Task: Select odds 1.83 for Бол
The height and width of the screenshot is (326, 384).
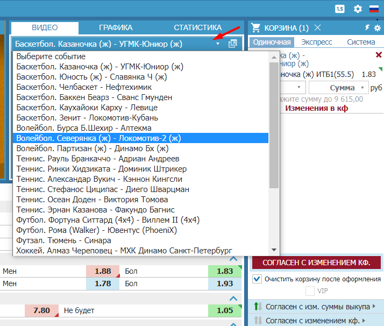Action: coord(225,271)
